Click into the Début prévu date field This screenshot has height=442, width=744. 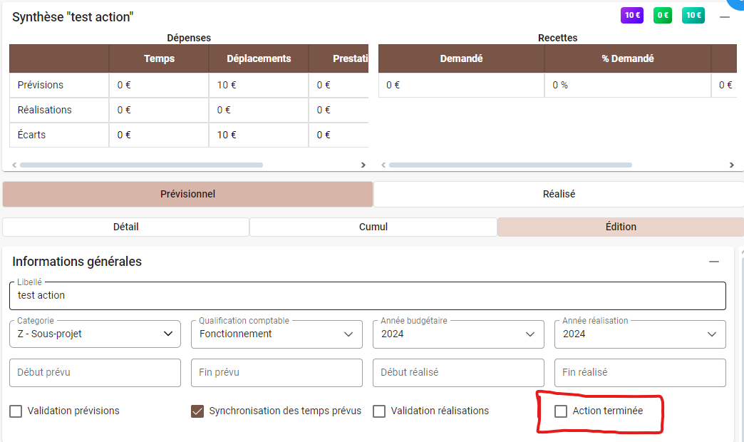point(95,372)
